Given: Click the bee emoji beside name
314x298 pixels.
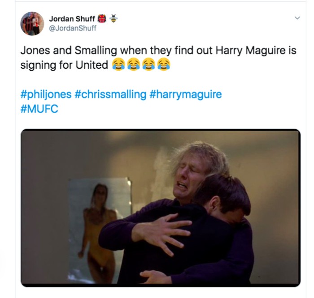Looking at the screenshot, I should coord(113,19).
